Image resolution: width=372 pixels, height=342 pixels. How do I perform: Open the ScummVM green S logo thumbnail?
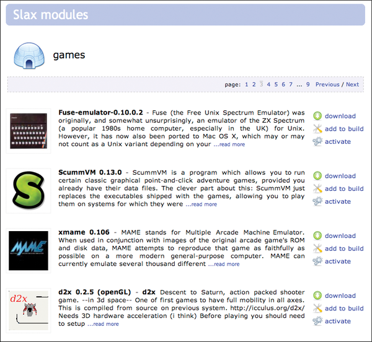pyautogui.click(x=29, y=191)
